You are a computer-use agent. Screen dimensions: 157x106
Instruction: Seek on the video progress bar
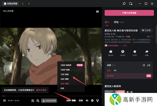click(51, 96)
